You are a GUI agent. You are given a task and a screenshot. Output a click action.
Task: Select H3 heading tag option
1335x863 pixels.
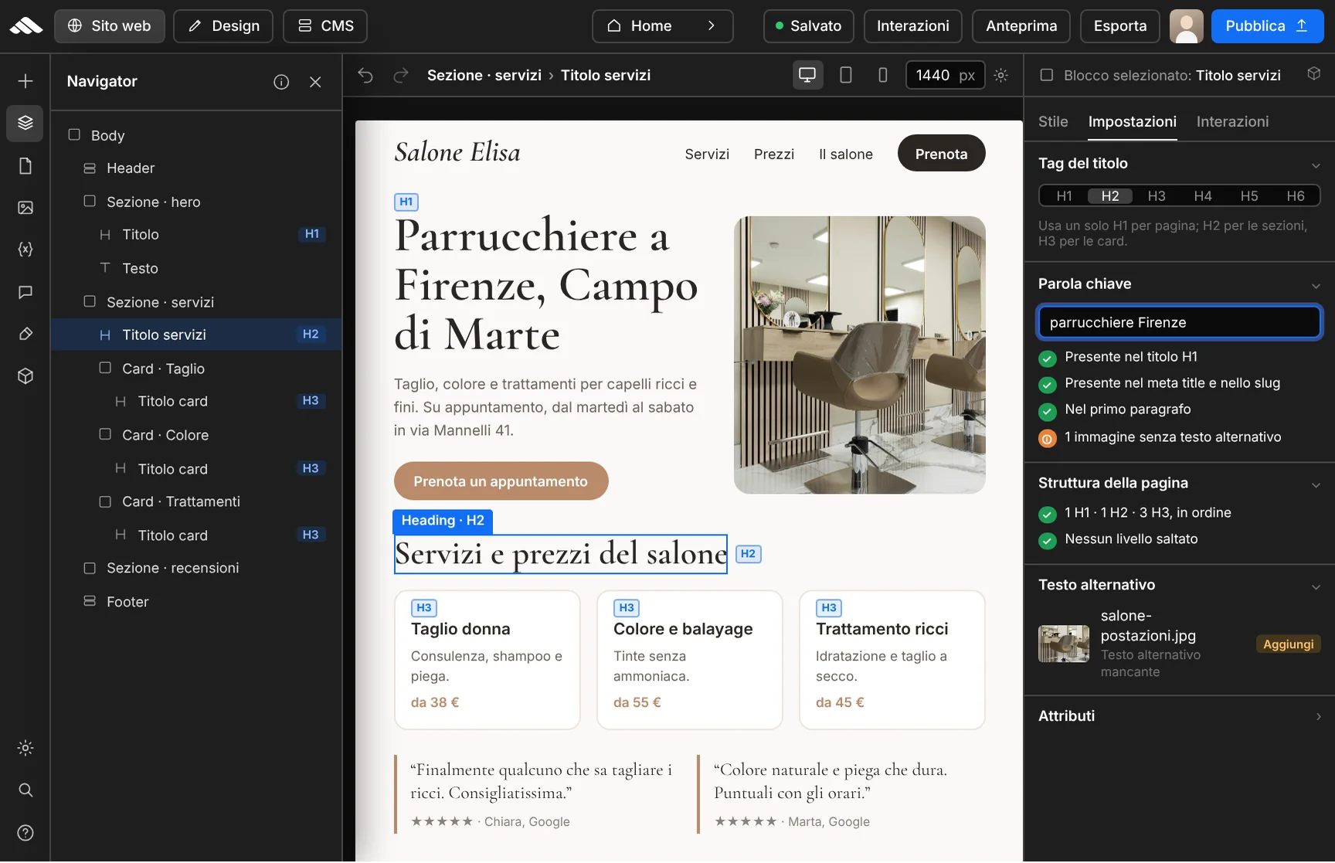point(1157,196)
